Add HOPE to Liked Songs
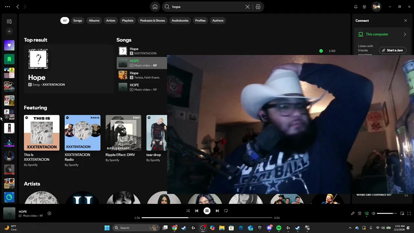 pyautogui.click(x=49, y=213)
